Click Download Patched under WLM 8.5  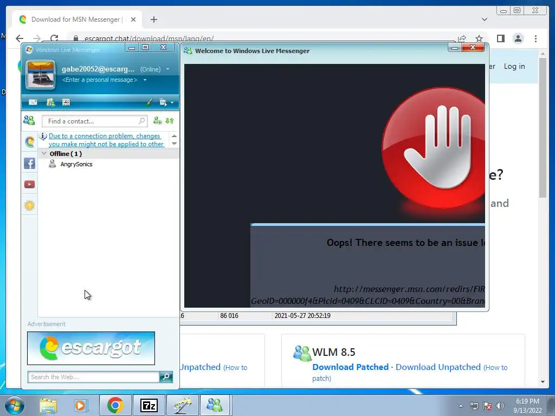point(351,367)
